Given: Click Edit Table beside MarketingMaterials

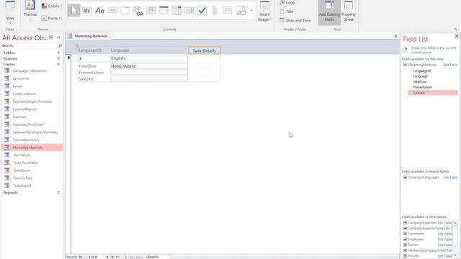Looking at the screenshot, I should coord(450,65).
